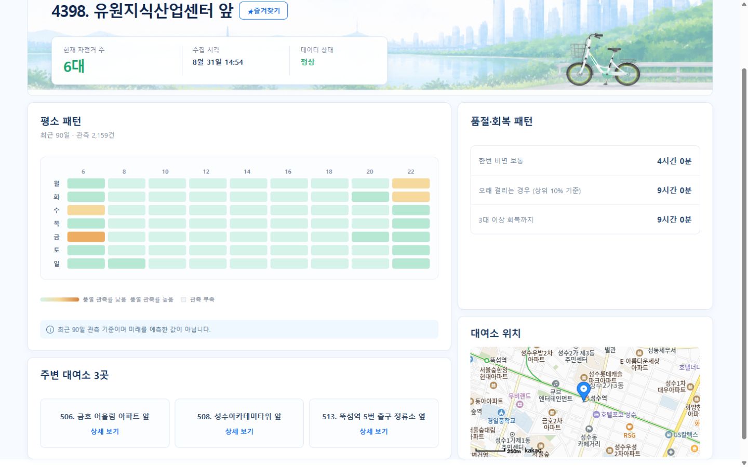The image size is (748, 467).
Task: Click the Friday 20 o'clock green heatmap cell
Action: click(x=370, y=237)
